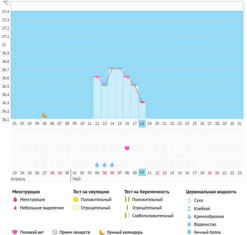247x235 pixels.
Task: Click the red Менструация drop legend icon
Action: click(15, 199)
